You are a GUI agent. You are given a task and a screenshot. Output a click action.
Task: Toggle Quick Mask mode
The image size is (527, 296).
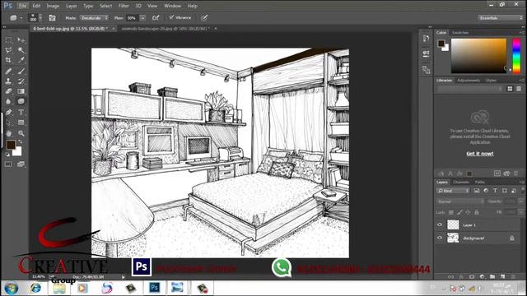(x=8, y=164)
